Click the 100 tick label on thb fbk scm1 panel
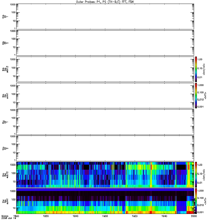This screenshot has width=210, height=224. point(13,94)
